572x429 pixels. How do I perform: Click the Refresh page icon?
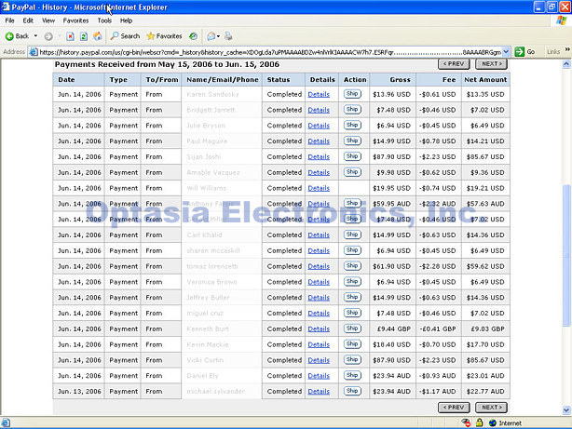pos(84,35)
